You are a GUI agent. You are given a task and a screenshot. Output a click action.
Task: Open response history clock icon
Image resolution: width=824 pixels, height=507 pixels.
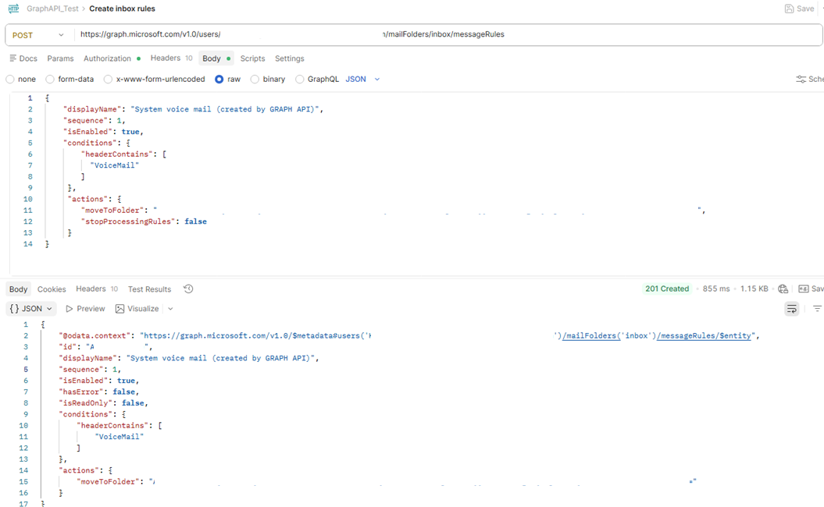tap(188, 289)
